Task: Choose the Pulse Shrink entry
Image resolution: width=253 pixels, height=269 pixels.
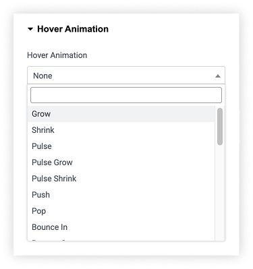Action: click(x=121, y=179)
